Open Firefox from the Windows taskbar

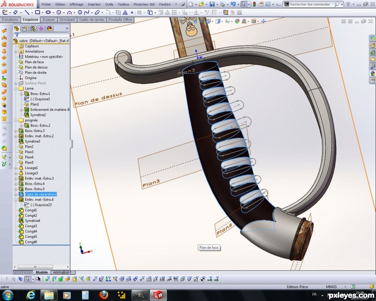coord(104,295)
